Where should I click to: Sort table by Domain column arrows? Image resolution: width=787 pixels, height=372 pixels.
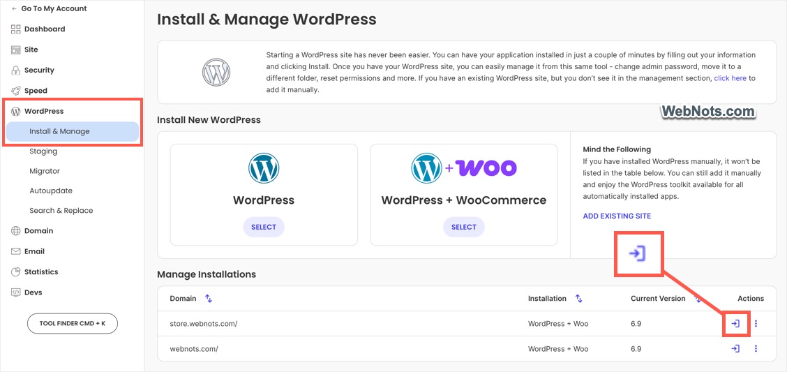coord(209,299)
